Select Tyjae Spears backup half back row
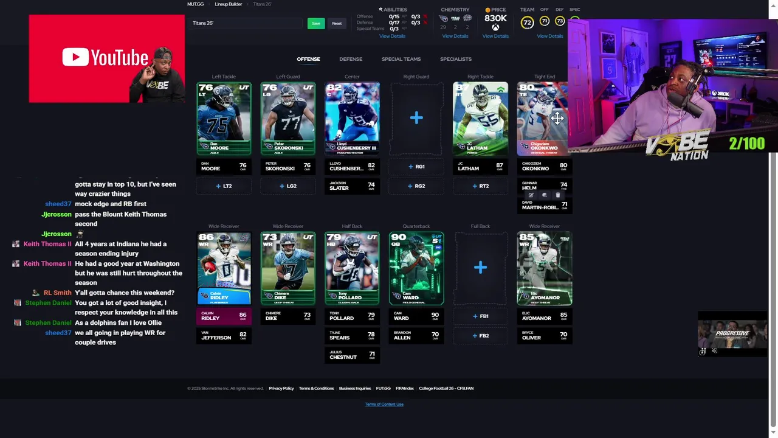The height and width of the screenshot is (438, 778). (352, 335)
